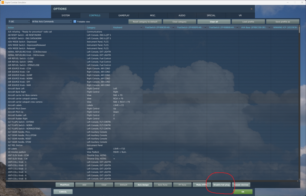Disable hot plug for controllers

(222, 185)
